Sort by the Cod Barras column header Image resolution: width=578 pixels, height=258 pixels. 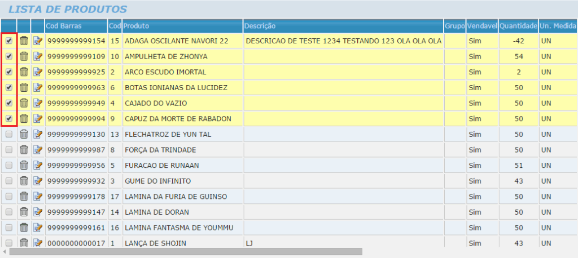[77, 26]
